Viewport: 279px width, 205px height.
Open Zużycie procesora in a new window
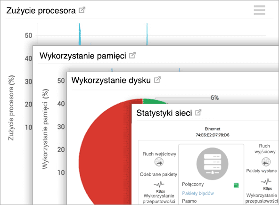coord(82,10)
